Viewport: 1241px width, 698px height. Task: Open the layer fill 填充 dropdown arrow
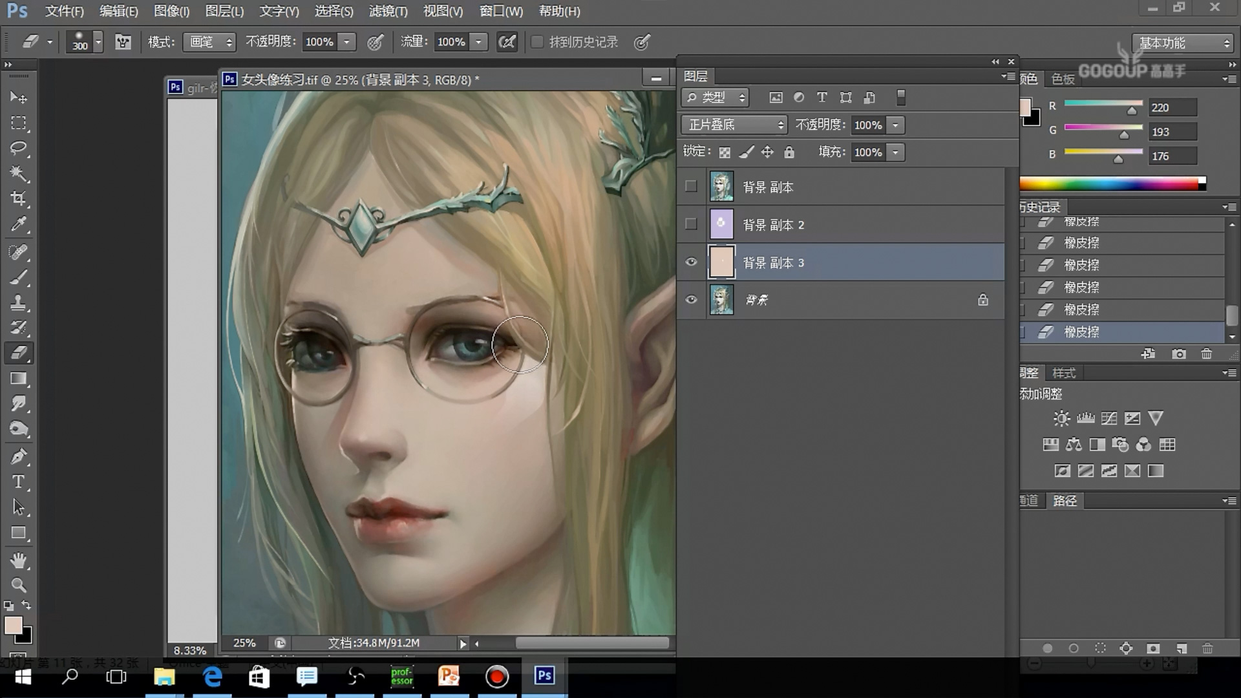point(896,152)
